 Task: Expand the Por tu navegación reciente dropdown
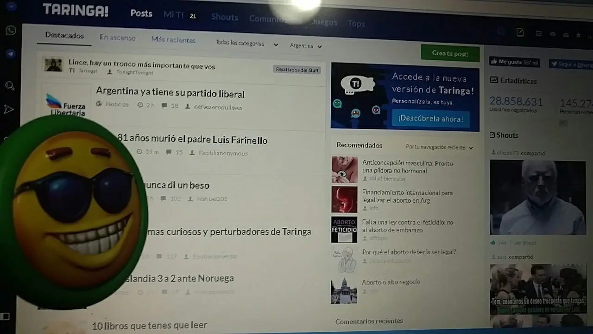(440, 147)
